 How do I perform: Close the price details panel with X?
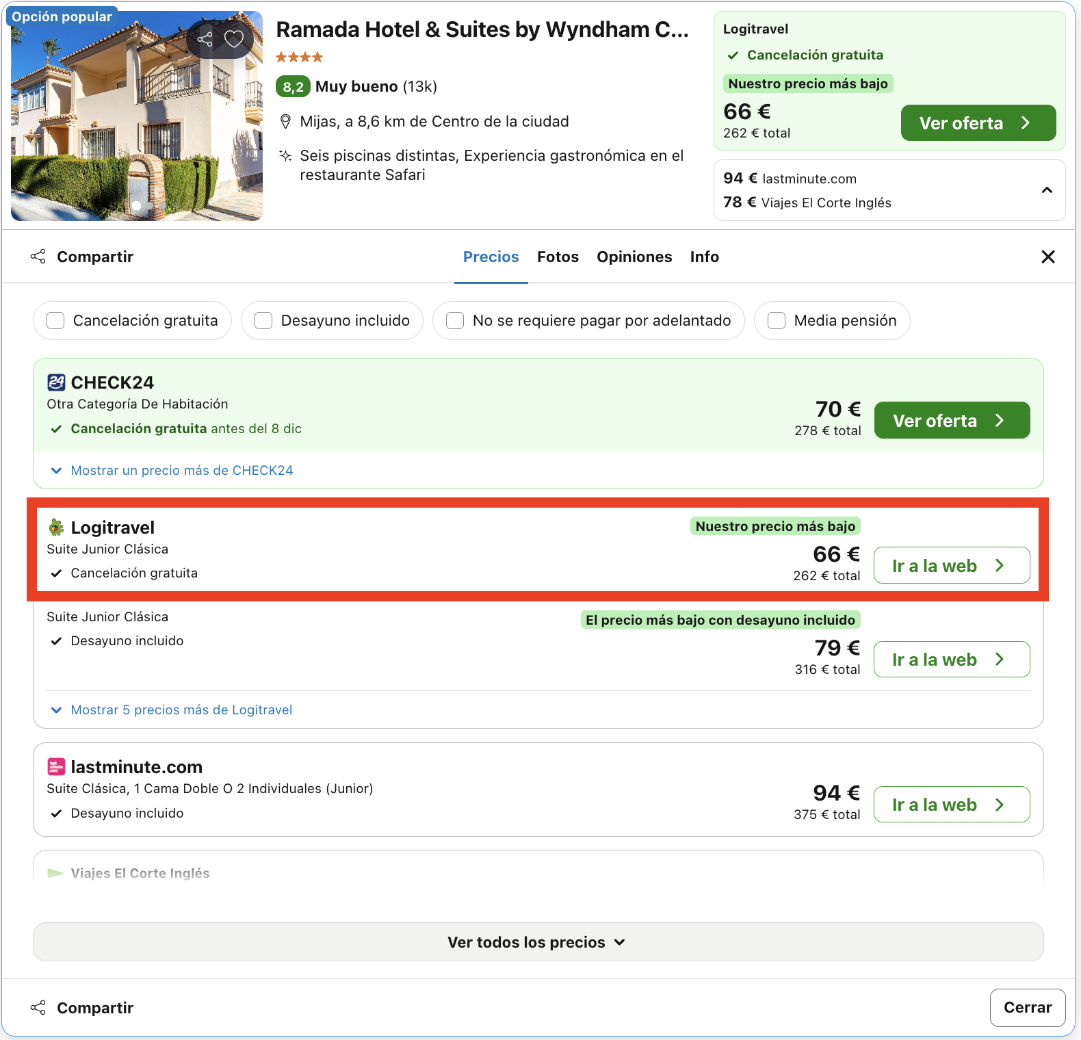pos(1047,257)
